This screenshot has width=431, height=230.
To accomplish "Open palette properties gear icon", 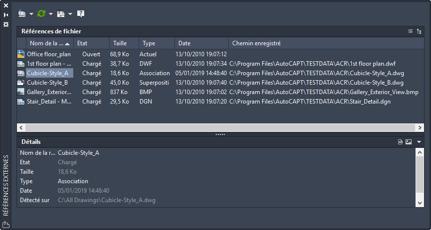I will 6,24.
